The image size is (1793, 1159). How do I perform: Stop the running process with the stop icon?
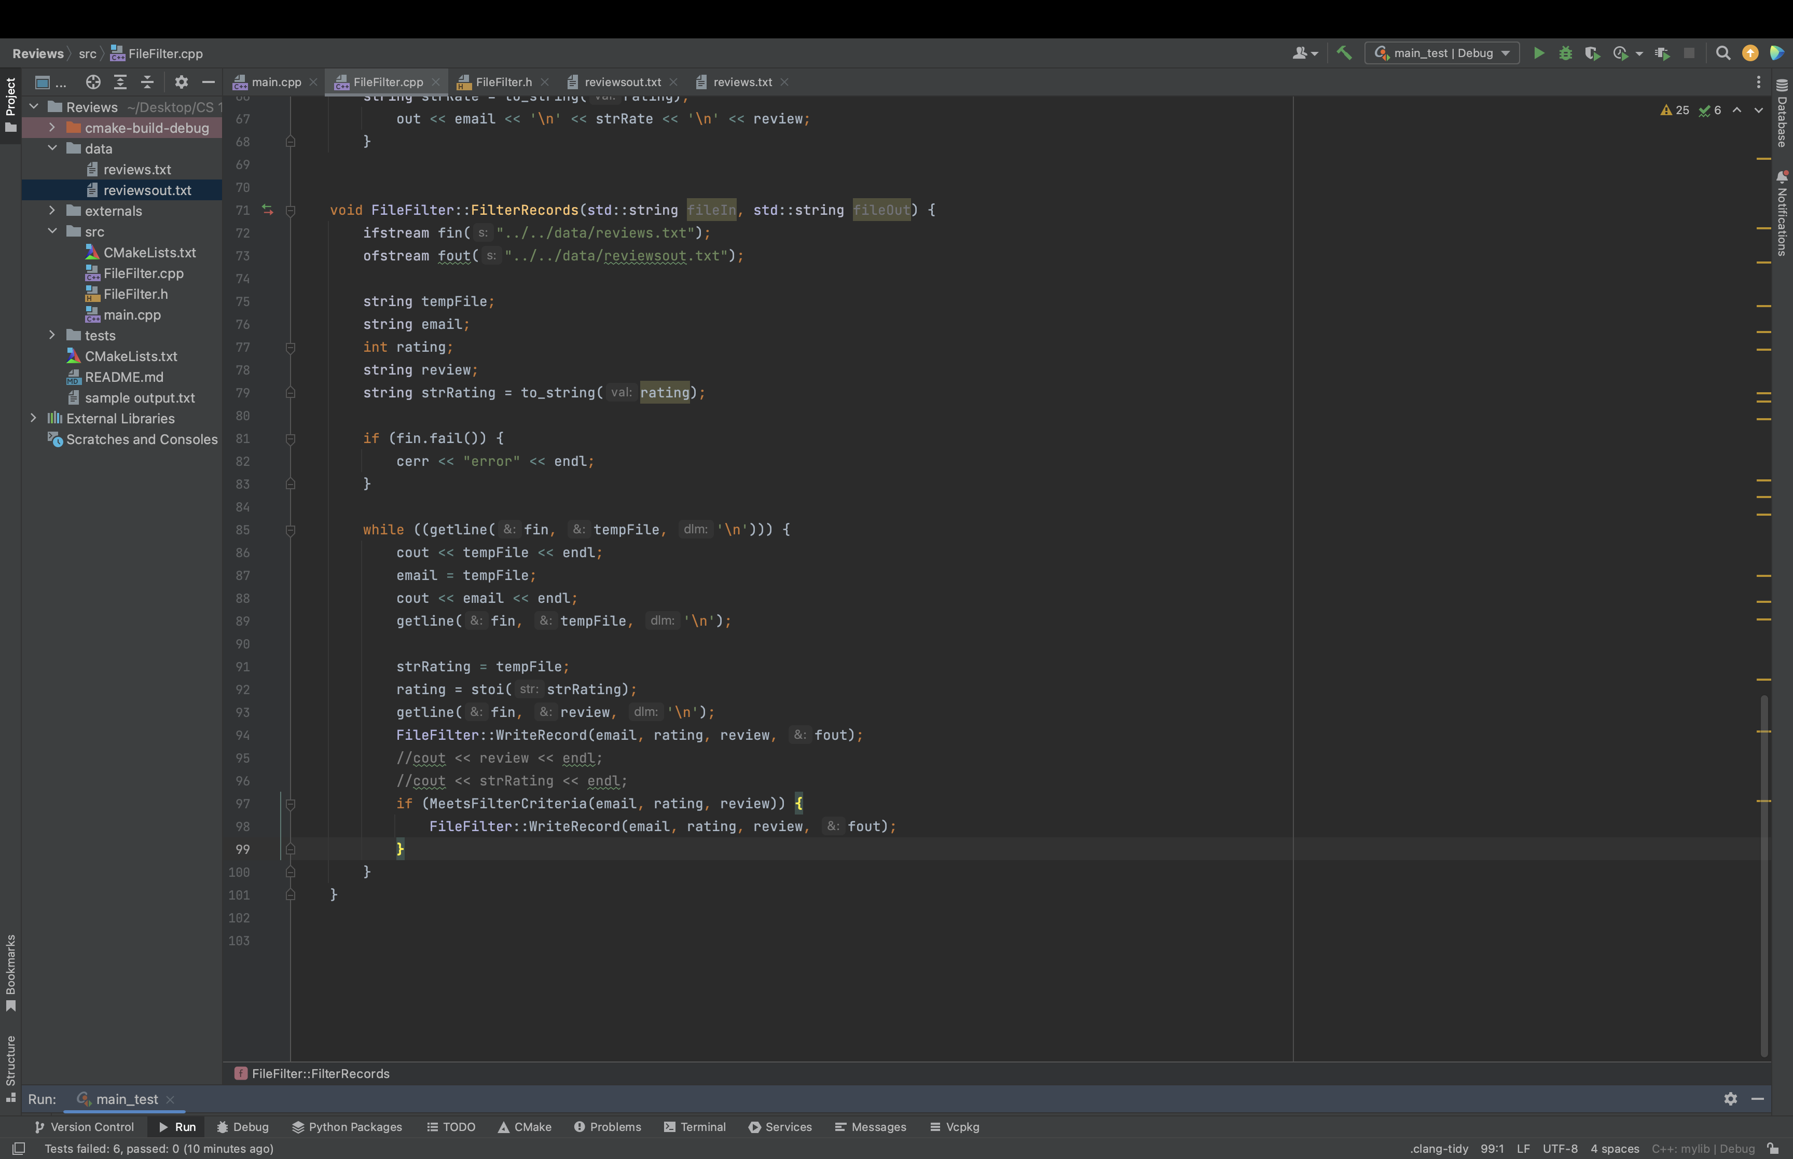click(x=1690, y=53)
